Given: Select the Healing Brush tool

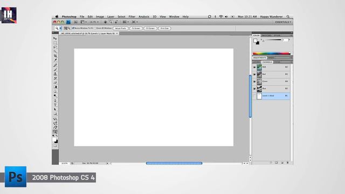Looking at the screenshot, I should (55, 65).
